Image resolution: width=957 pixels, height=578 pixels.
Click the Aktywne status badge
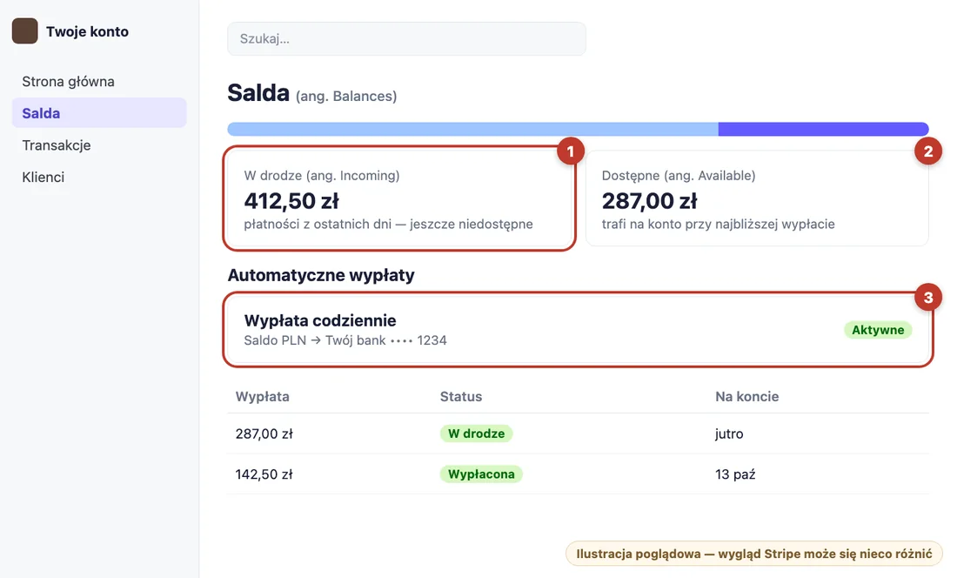pyautogui.click(x=878, y=330)
